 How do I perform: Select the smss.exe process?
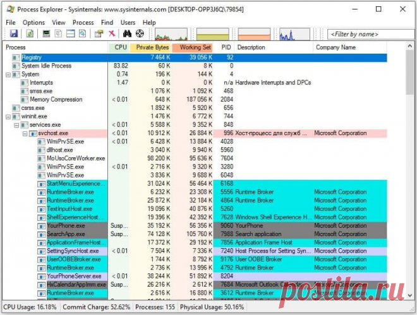click(x=195, y=91)
